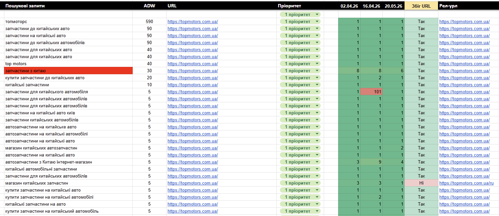
Task: Select the pink Ні cell
Action: point(421,183)
